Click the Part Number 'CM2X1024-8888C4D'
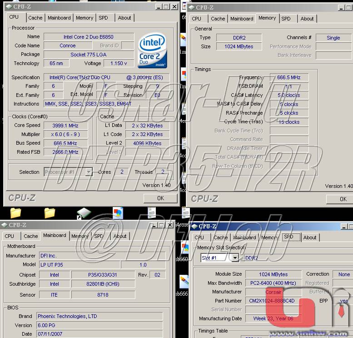 coord(273,301)
